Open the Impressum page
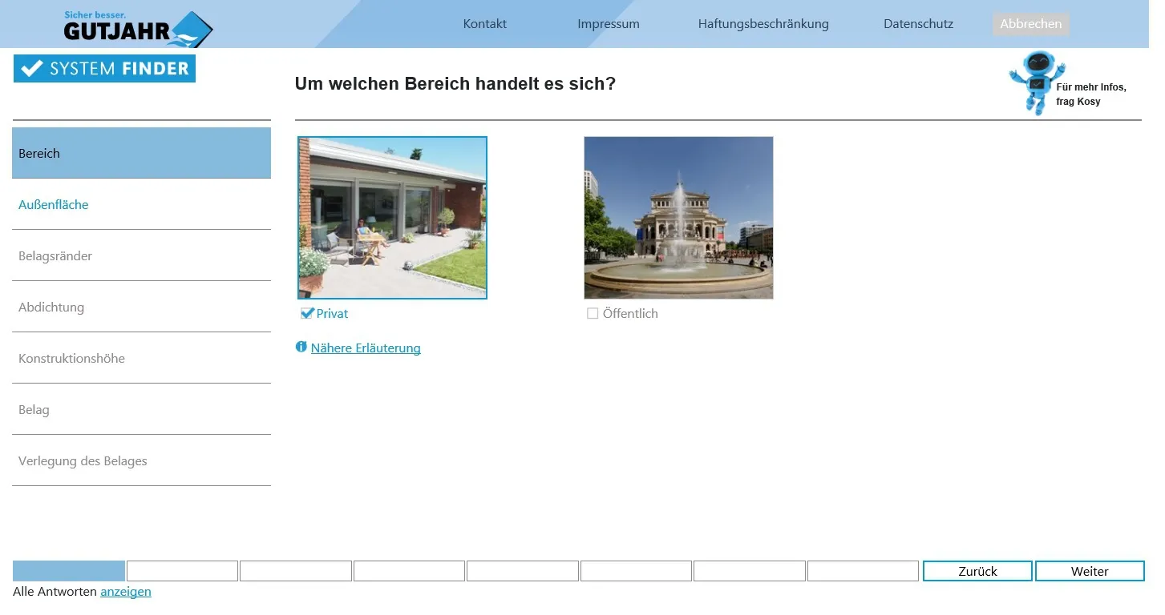 tap(609, 24)
